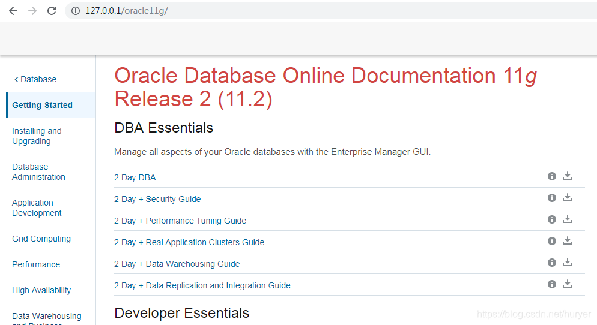Show info for 2 Day + Security Guide

[x=552, y=198]
